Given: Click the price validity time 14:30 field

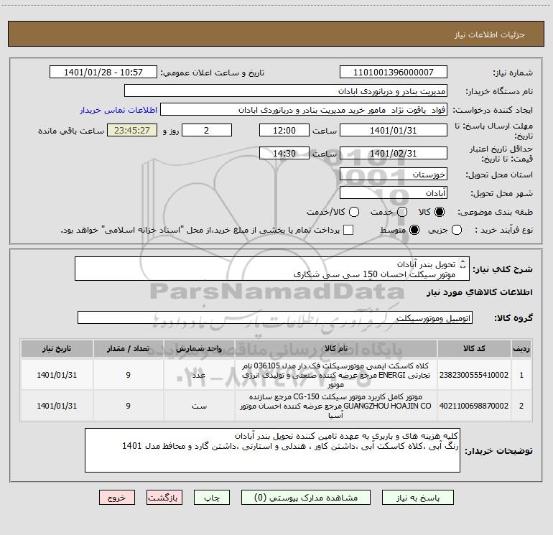Looking at the screenshot, I should pos(284,153).
